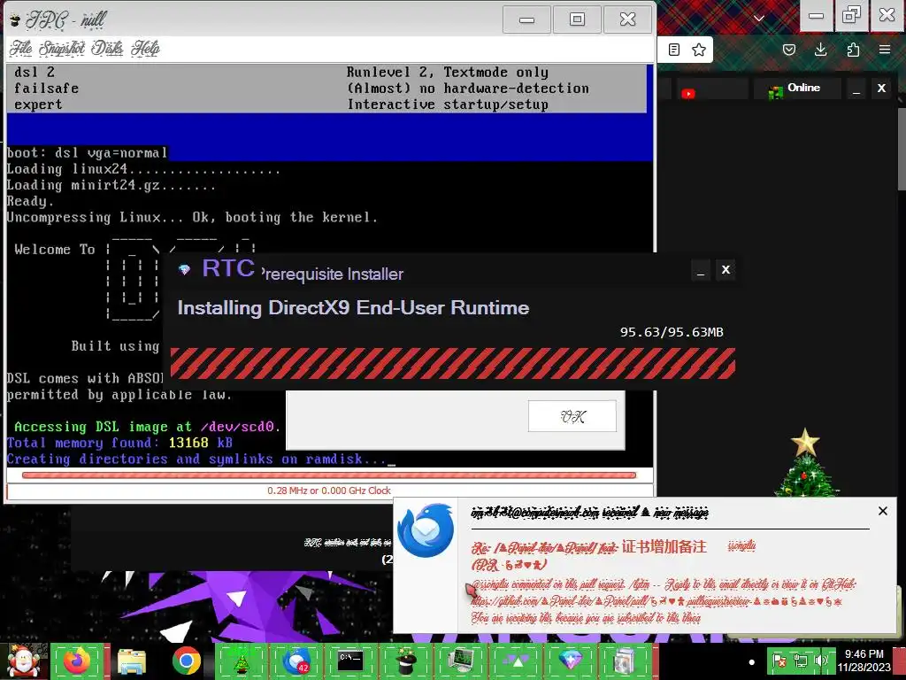Image resolution: width=906 pixels, height=680 pixels.
Task: Click the '13168' memory value
Action: pos(188,443)
